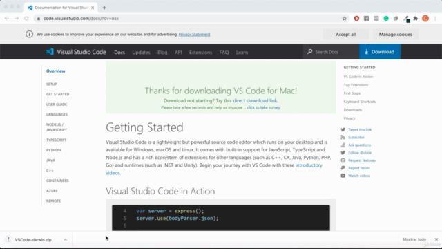The image size is (442, 249).
Task: Click the browser forward arrow
Action: point(17,19)
